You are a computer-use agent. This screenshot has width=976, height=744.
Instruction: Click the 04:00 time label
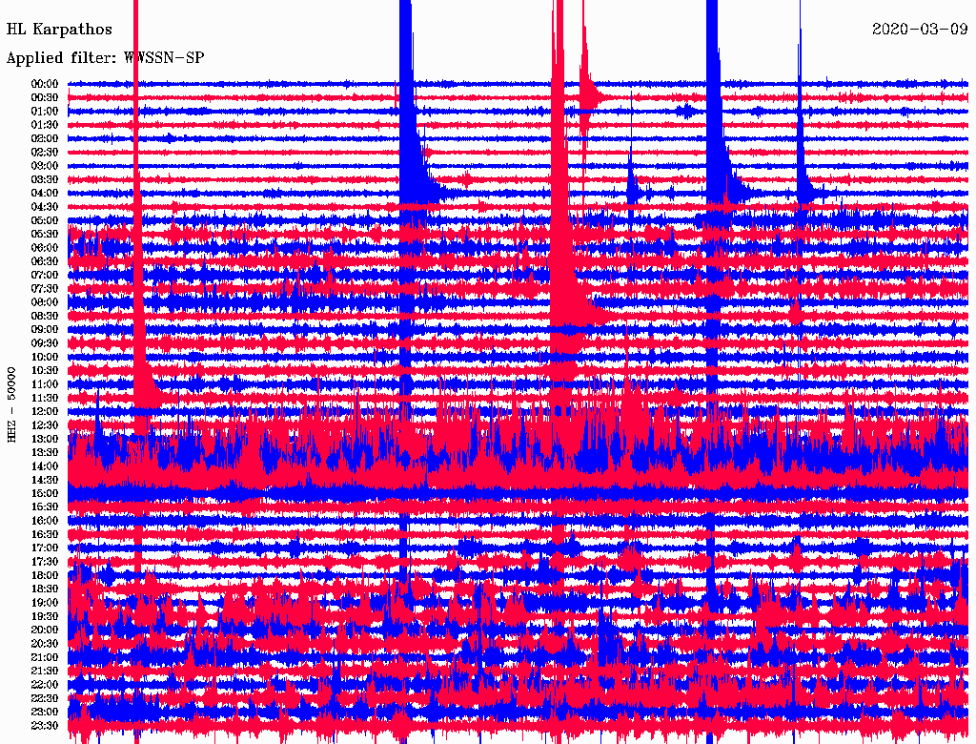pos(45,194)
